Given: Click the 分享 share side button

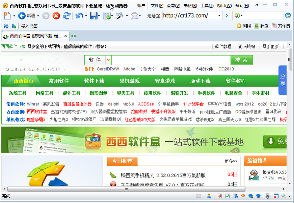Looking at the screenshot, I should (x=283, y=80).
